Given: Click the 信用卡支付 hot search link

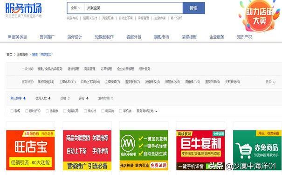Looking at the screenshot, I should (x=90, y=18).
